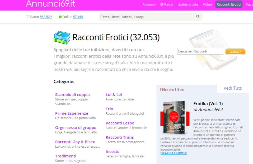Click the magnifying glass search icon
Viewport: 253px width, 164px height.
pos(198,17)
